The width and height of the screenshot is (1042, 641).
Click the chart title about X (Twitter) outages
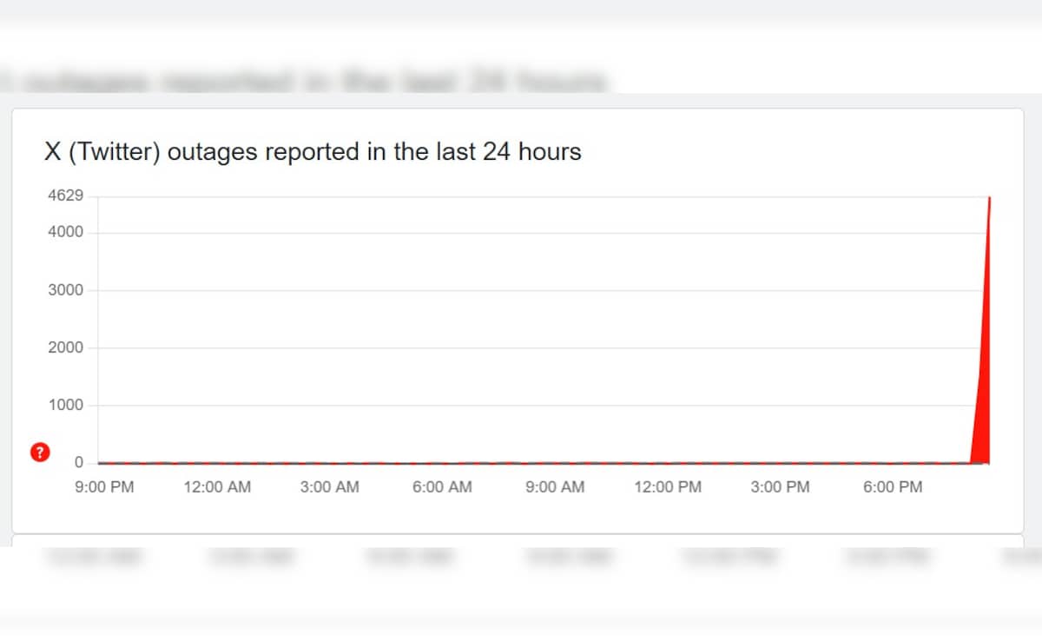click(x=313, y=152)
